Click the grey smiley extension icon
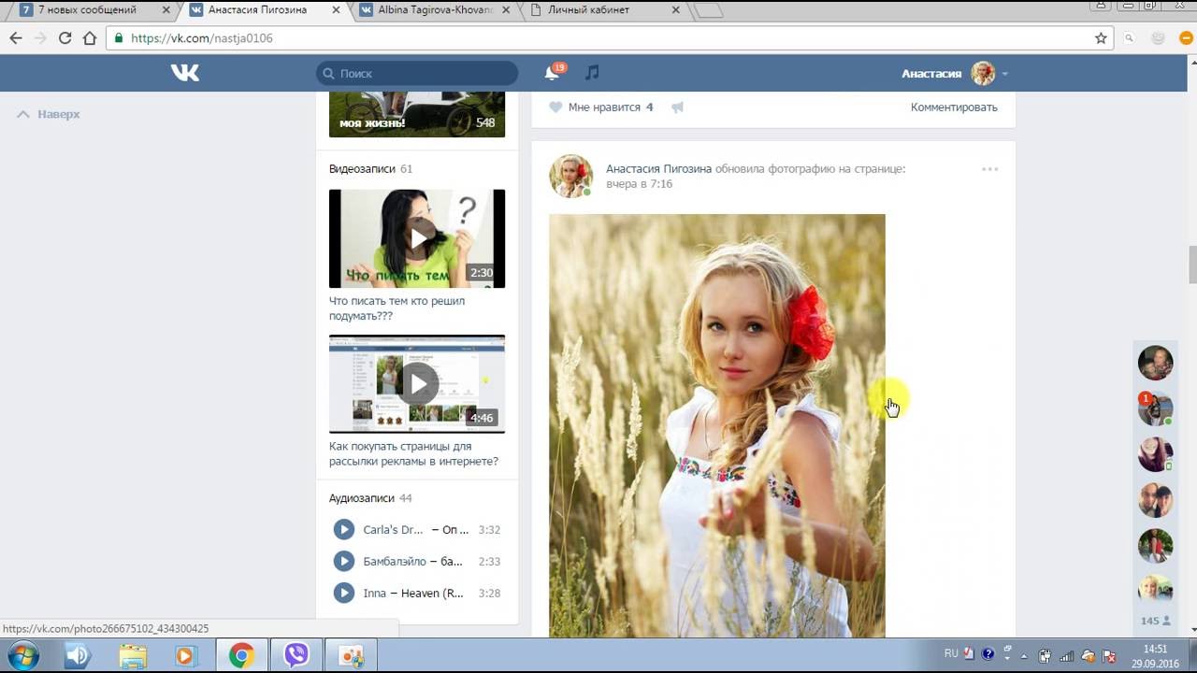The width and height of the screenshot is (1197, 673). [1158, 38]
